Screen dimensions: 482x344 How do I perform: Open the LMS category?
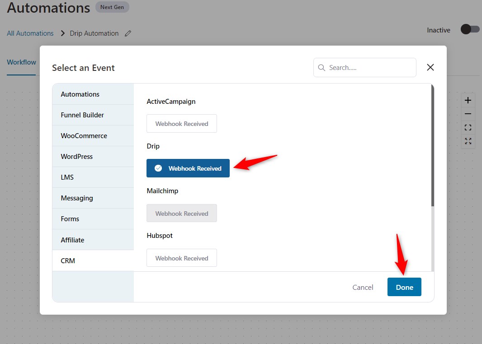click(x=93, y=177)
